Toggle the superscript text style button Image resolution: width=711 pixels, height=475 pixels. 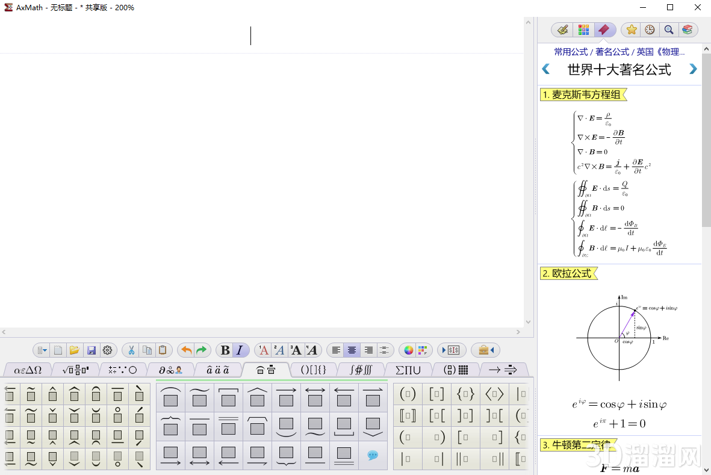tap(280, 350)
